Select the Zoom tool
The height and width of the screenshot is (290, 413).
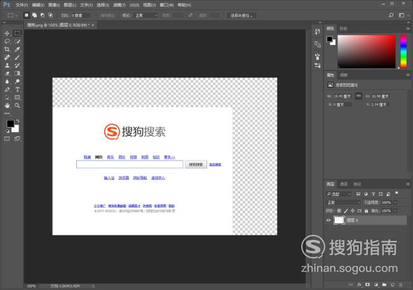[17, 105]
